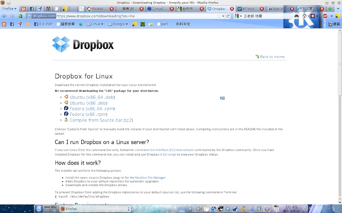Open the D.C.P2P bookmark
This screenshot has width=342, height=213.
click(43, 24)
